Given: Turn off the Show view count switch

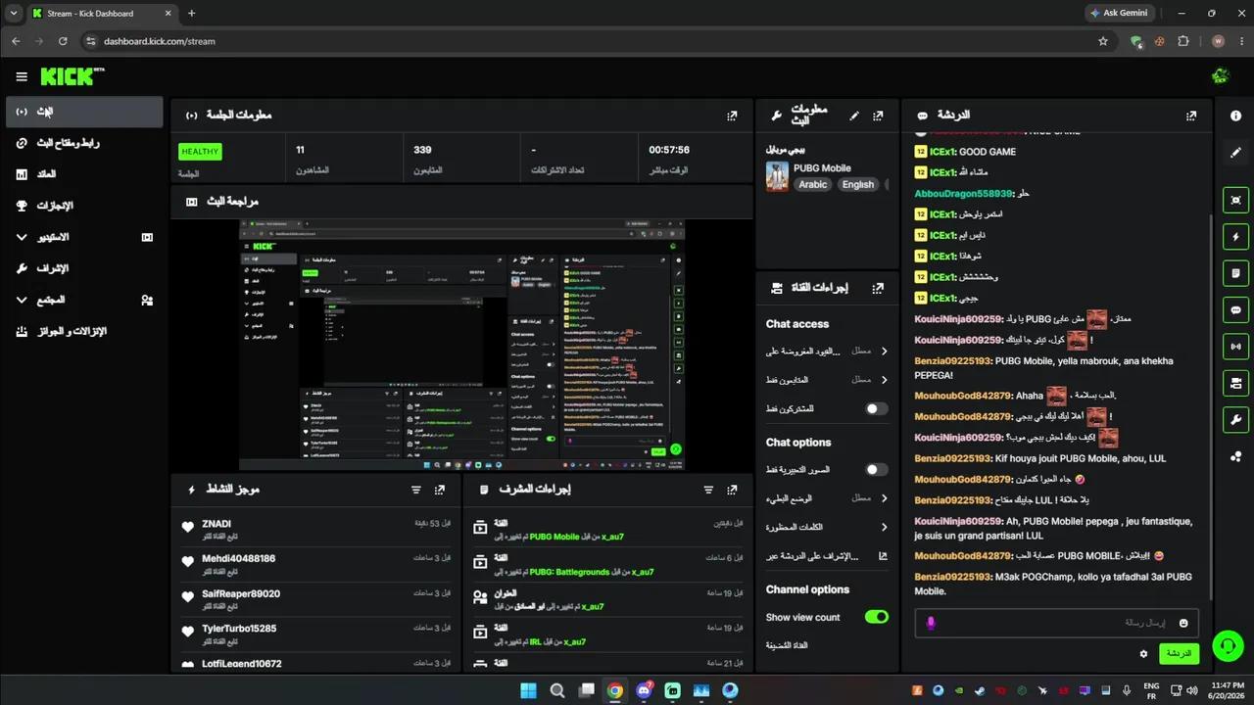Looking at the screenshot, I should point(877,617).
